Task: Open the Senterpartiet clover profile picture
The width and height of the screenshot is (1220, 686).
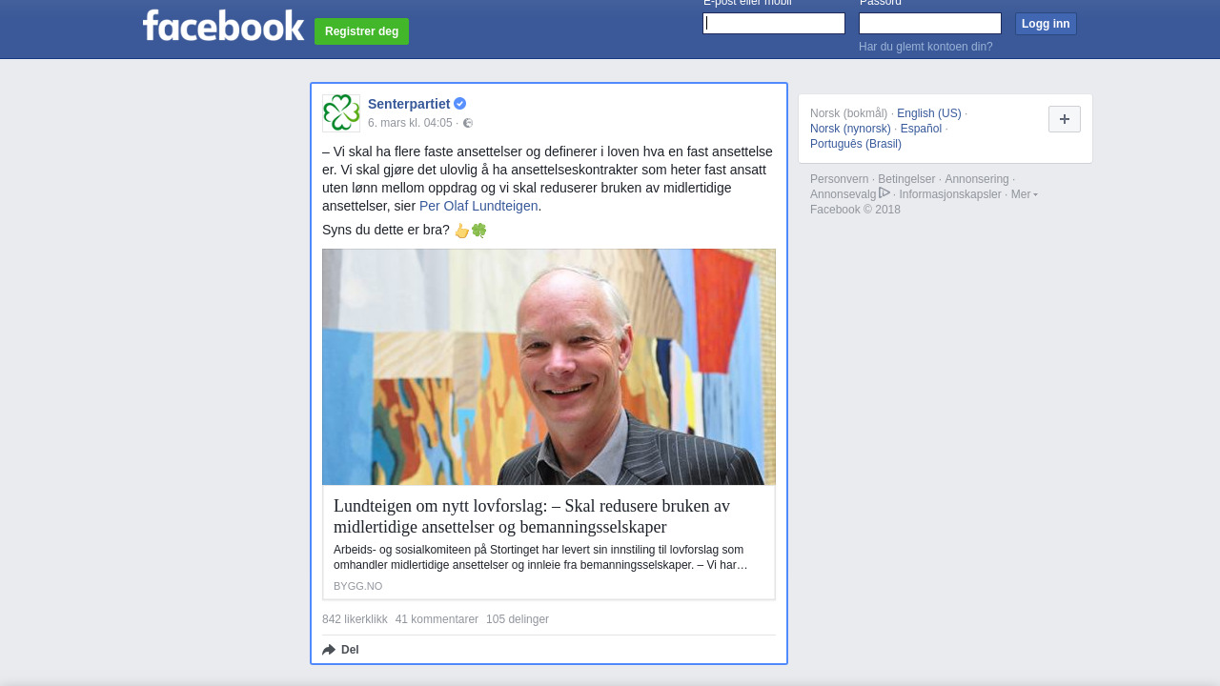Action: [x=341, y=113]
